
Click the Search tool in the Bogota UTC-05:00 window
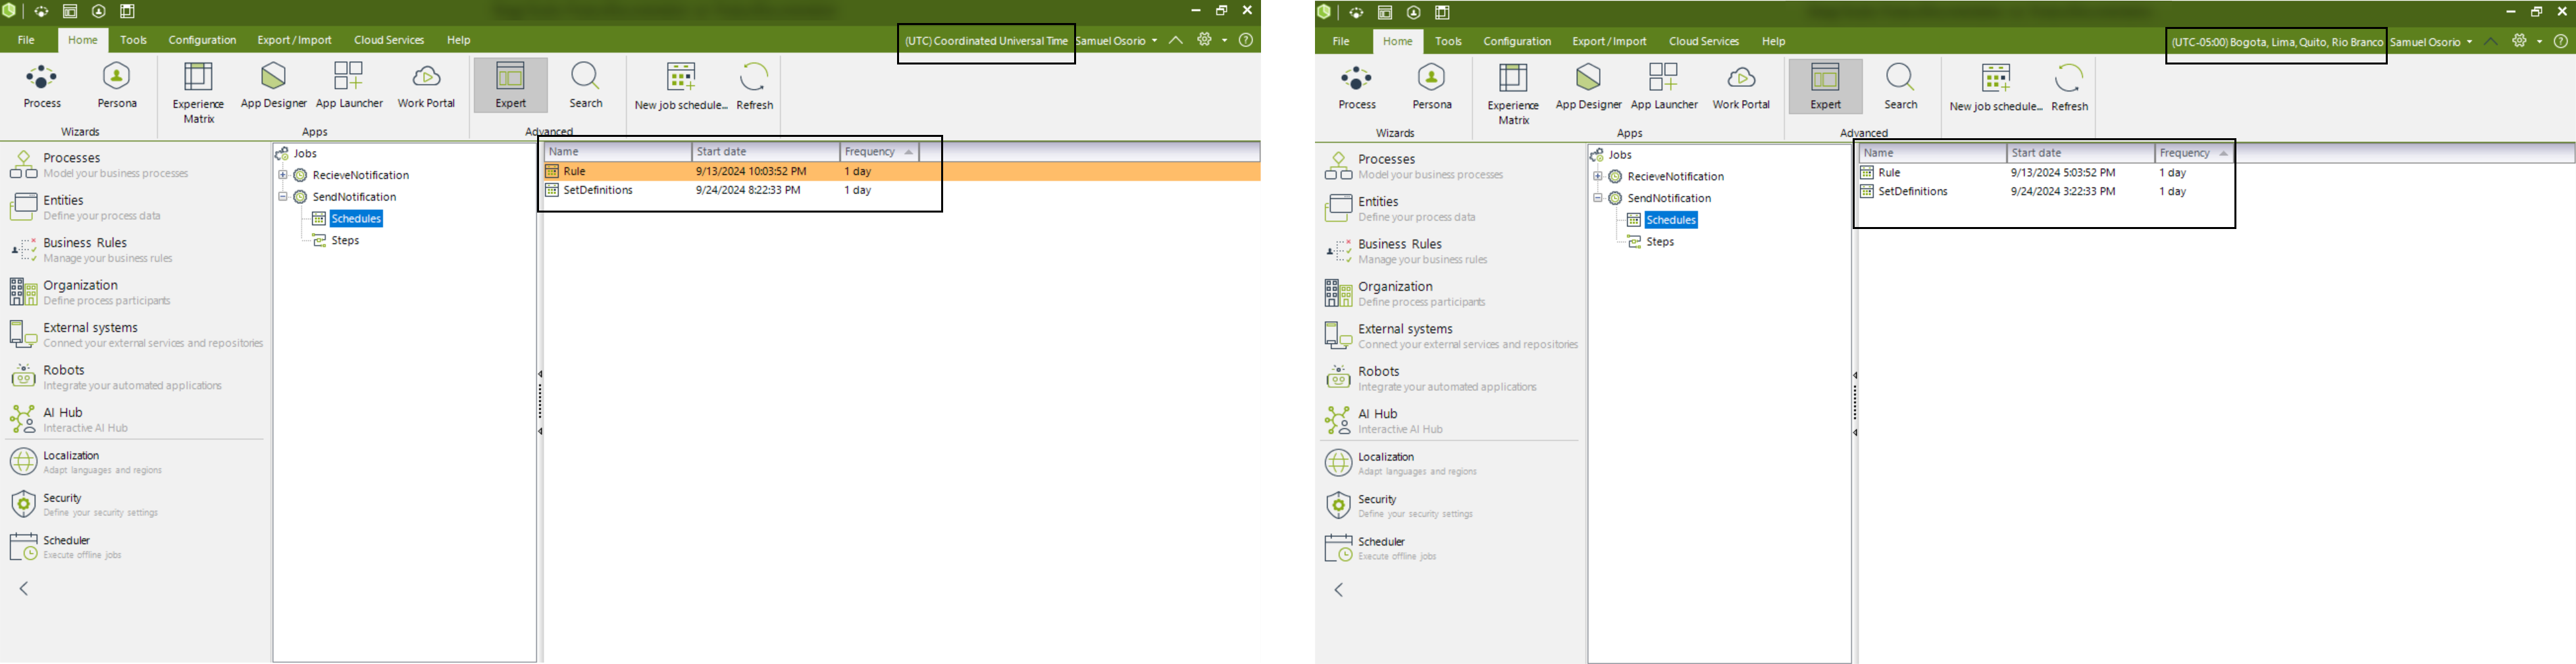[1900, 87]
